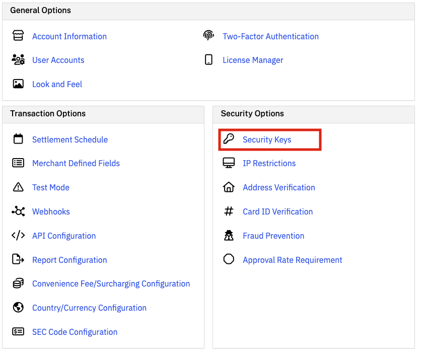
Task: Open the Merchant Defined Fields link
Action: pos(76,163)
